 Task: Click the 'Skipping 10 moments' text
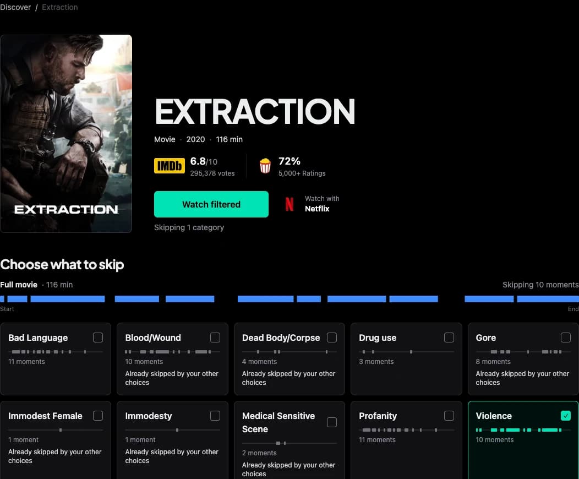(540, 285)
